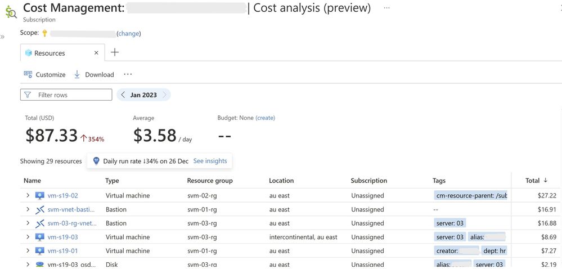Expand the left sidebar chevrons

tap(3, 37)
